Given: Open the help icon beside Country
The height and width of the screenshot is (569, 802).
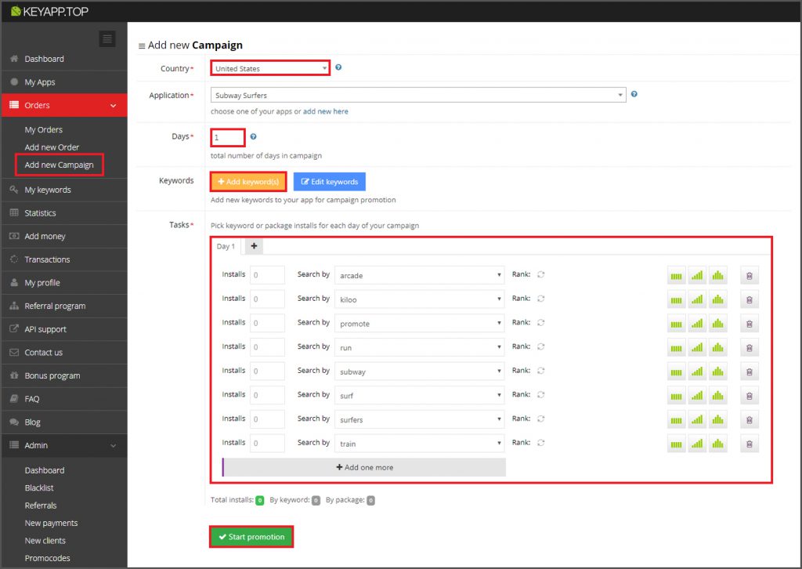Looking at the screenshot, I should pos(338,67).
